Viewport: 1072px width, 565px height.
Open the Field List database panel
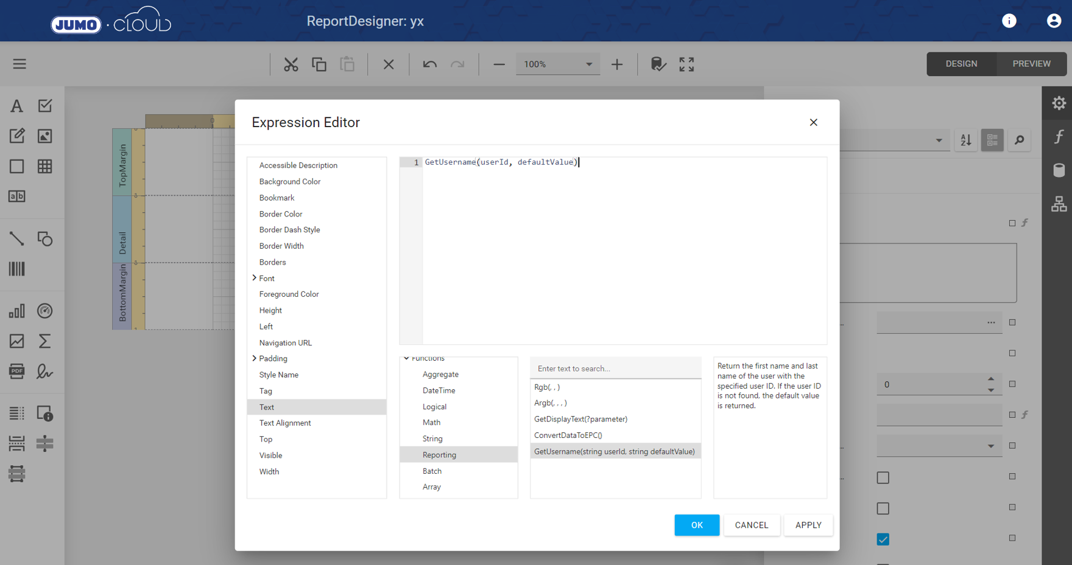(x=1059, y=170)
